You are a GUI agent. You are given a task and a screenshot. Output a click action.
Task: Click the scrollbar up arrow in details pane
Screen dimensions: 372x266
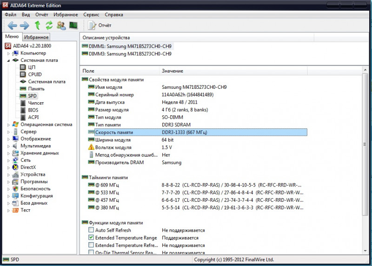pyautogui.click(x=365, y=70)
